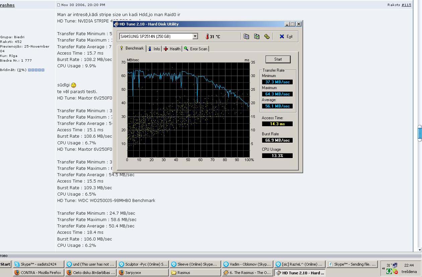422x277 pixels.
Task: Click the sad smiley after sūdīgi
Action: [74, 85]
